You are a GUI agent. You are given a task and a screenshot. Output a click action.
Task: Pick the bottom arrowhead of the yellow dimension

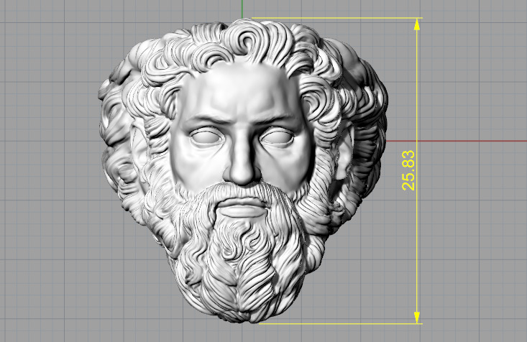coord(417,318)
